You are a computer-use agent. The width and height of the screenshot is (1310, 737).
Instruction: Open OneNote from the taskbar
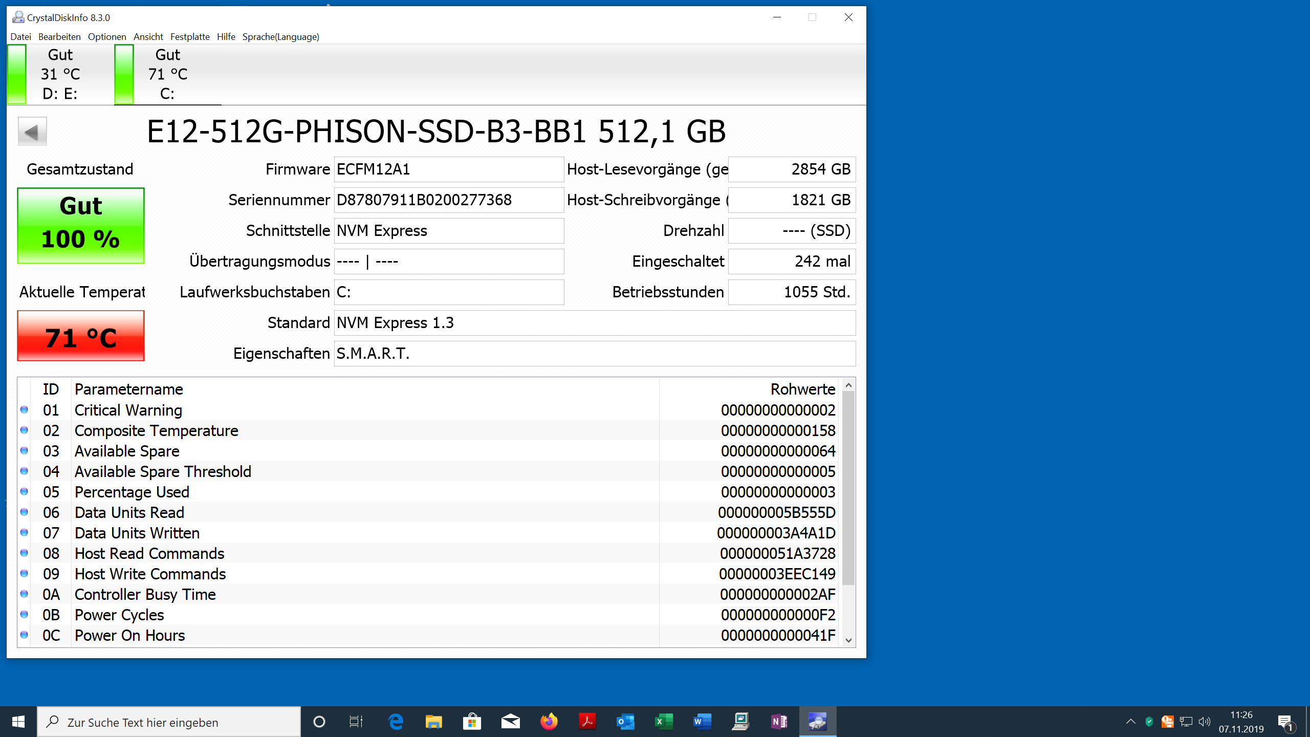[779, 722]
